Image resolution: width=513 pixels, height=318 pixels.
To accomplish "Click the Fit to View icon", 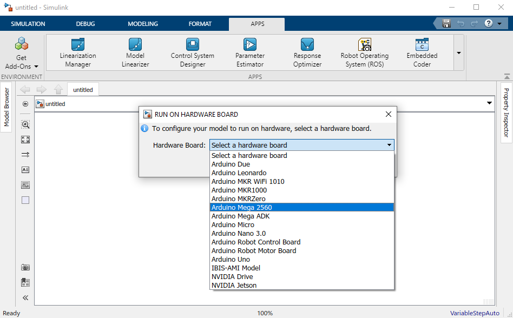I will pos(25,140).
